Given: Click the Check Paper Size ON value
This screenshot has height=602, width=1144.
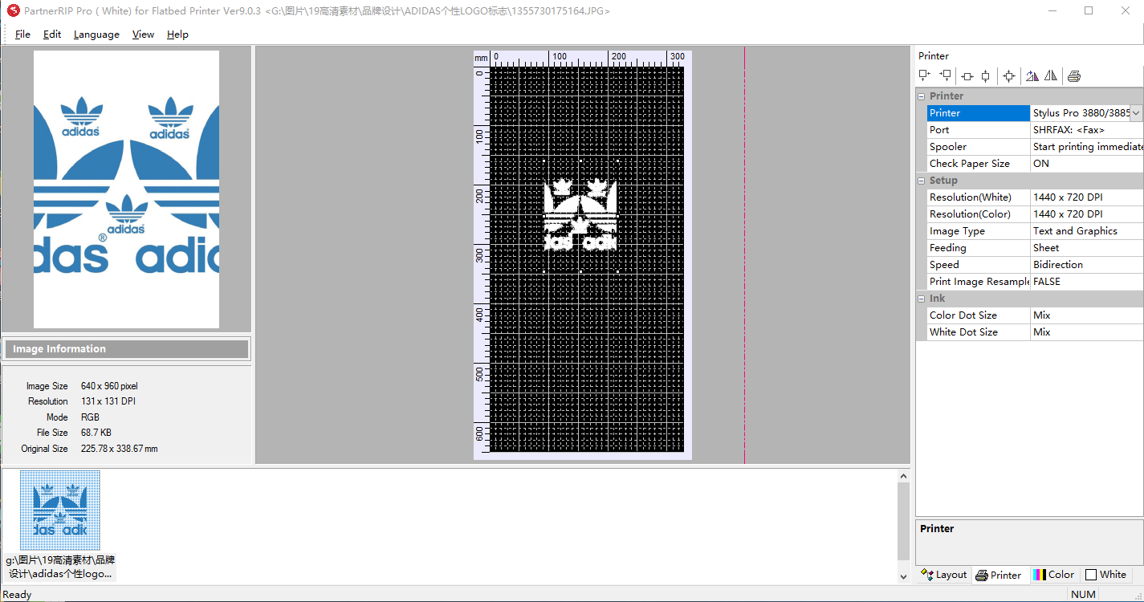Looking at the screenshot, I should coord(1086,164).
